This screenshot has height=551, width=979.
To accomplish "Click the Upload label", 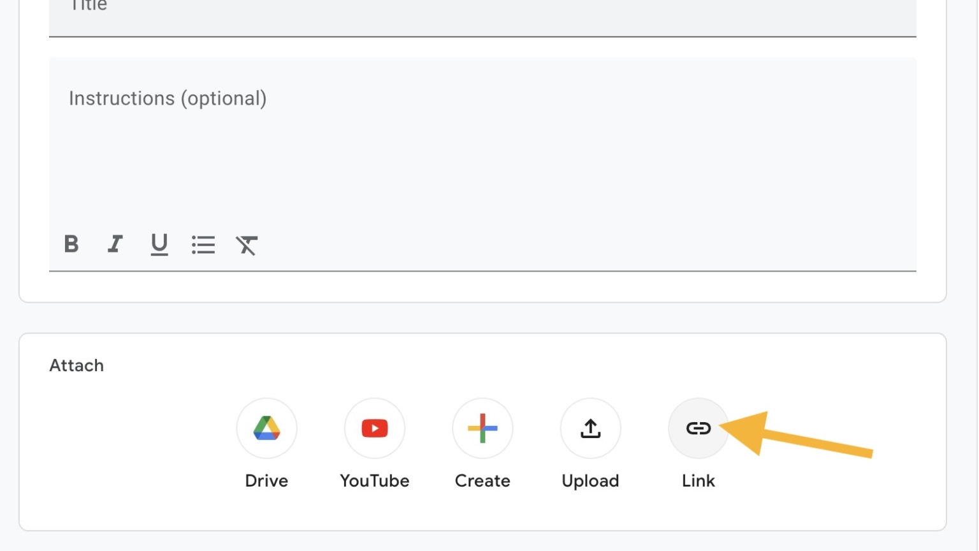I will (x=590, y=481).
